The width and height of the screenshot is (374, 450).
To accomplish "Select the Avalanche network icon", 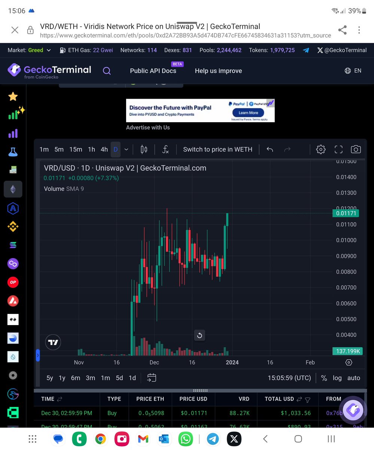I will click(13, 301).
